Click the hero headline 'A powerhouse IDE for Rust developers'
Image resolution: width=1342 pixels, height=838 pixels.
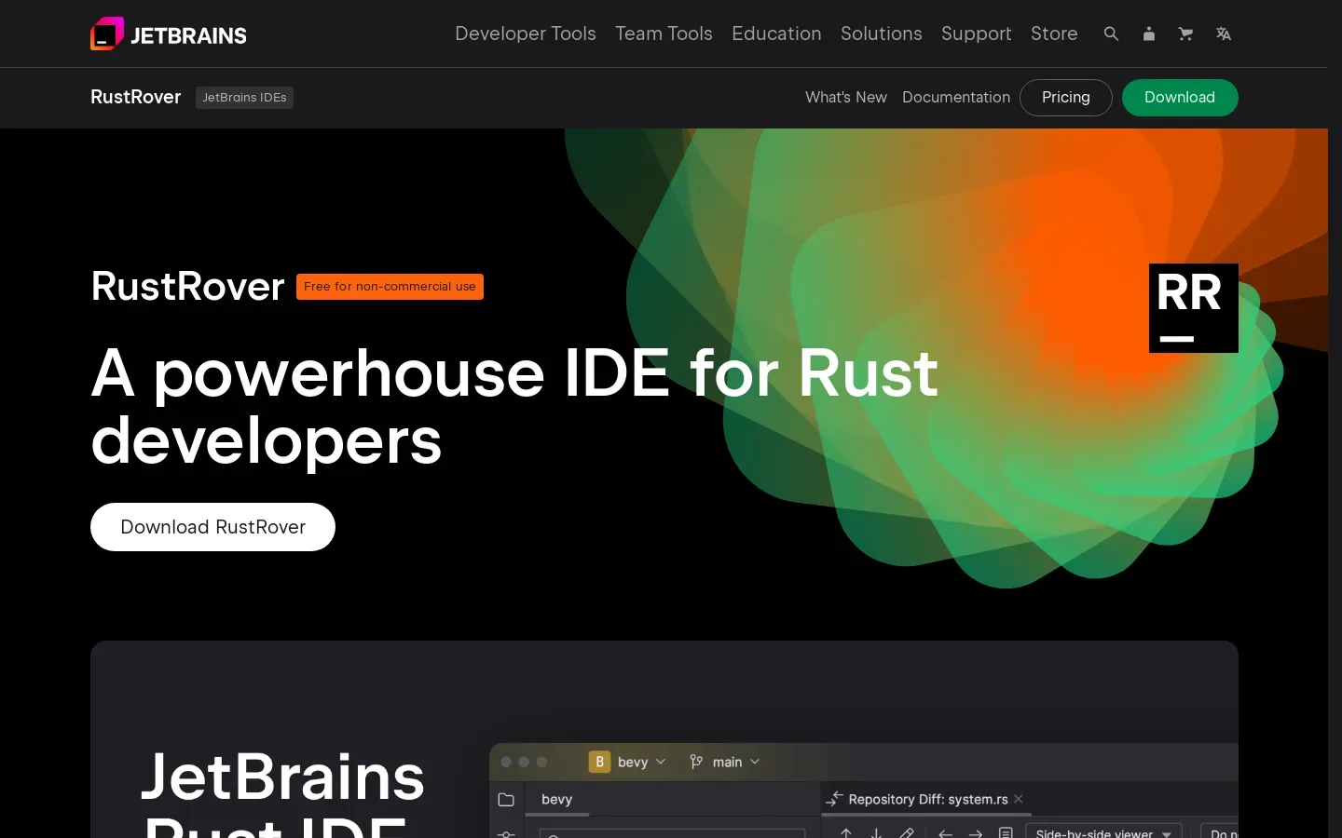[x=514, y=406]
